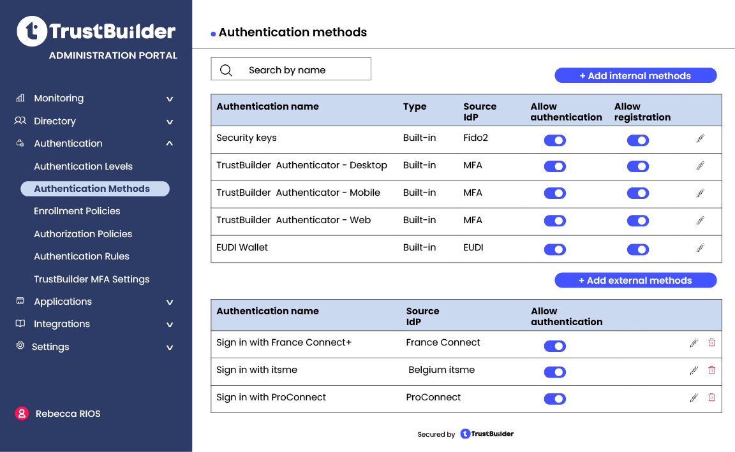Expand the Applications menu chevron
Image resolution: width=735 pixels, height=452 pixels.
pyautogui.click(x=170, y=302)
